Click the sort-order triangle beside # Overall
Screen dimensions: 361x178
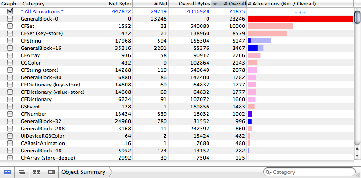pos(215,4)
